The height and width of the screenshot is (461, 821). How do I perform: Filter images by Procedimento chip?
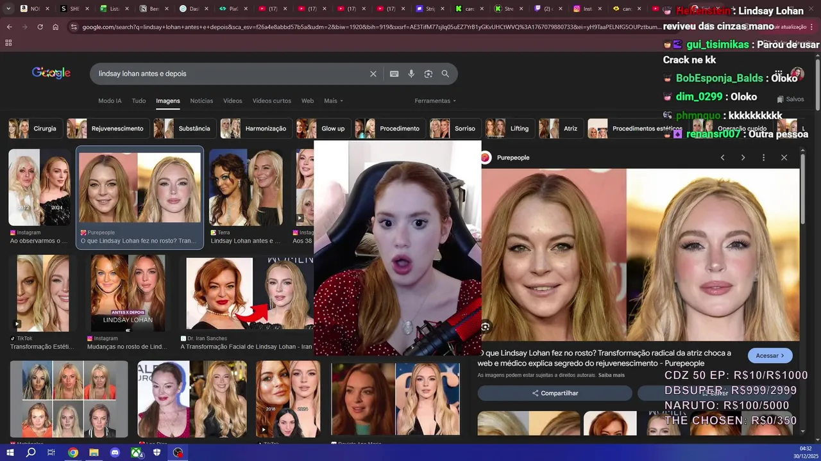click(391, 129)
